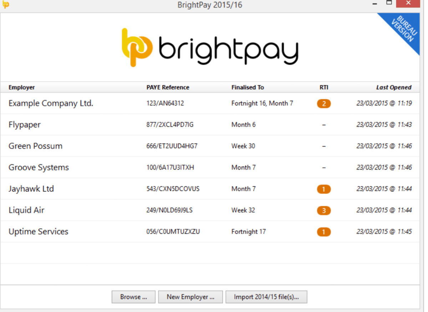Open the Example Company Ltd. employer file
The width and height of the screenshot is (428, 312).
pos(51,103)
